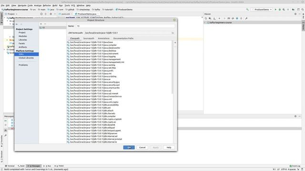Screen dimensions: 305x171
Task: Click the classpath list vertical scrollbar
Action: pos(172,67)
